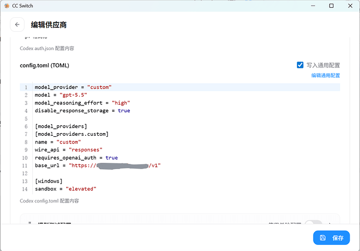The image size is (360, 251).
Task: Maximize the CC Switch window
Action: [331, 6]
